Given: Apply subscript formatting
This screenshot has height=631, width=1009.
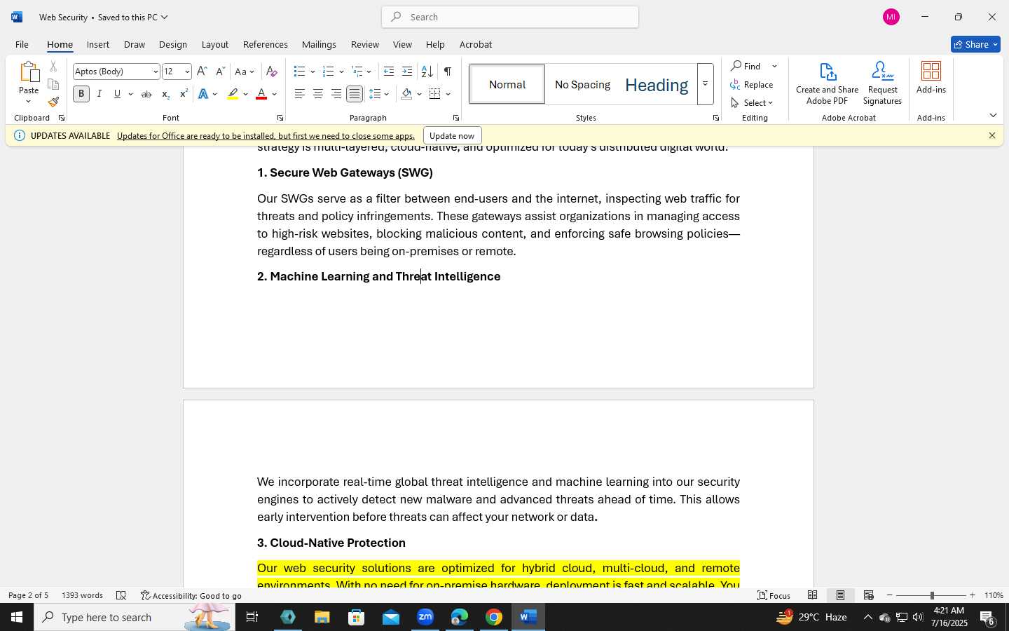Looking at the screenshot, I should pyautogui.click(x=165, y=94).
